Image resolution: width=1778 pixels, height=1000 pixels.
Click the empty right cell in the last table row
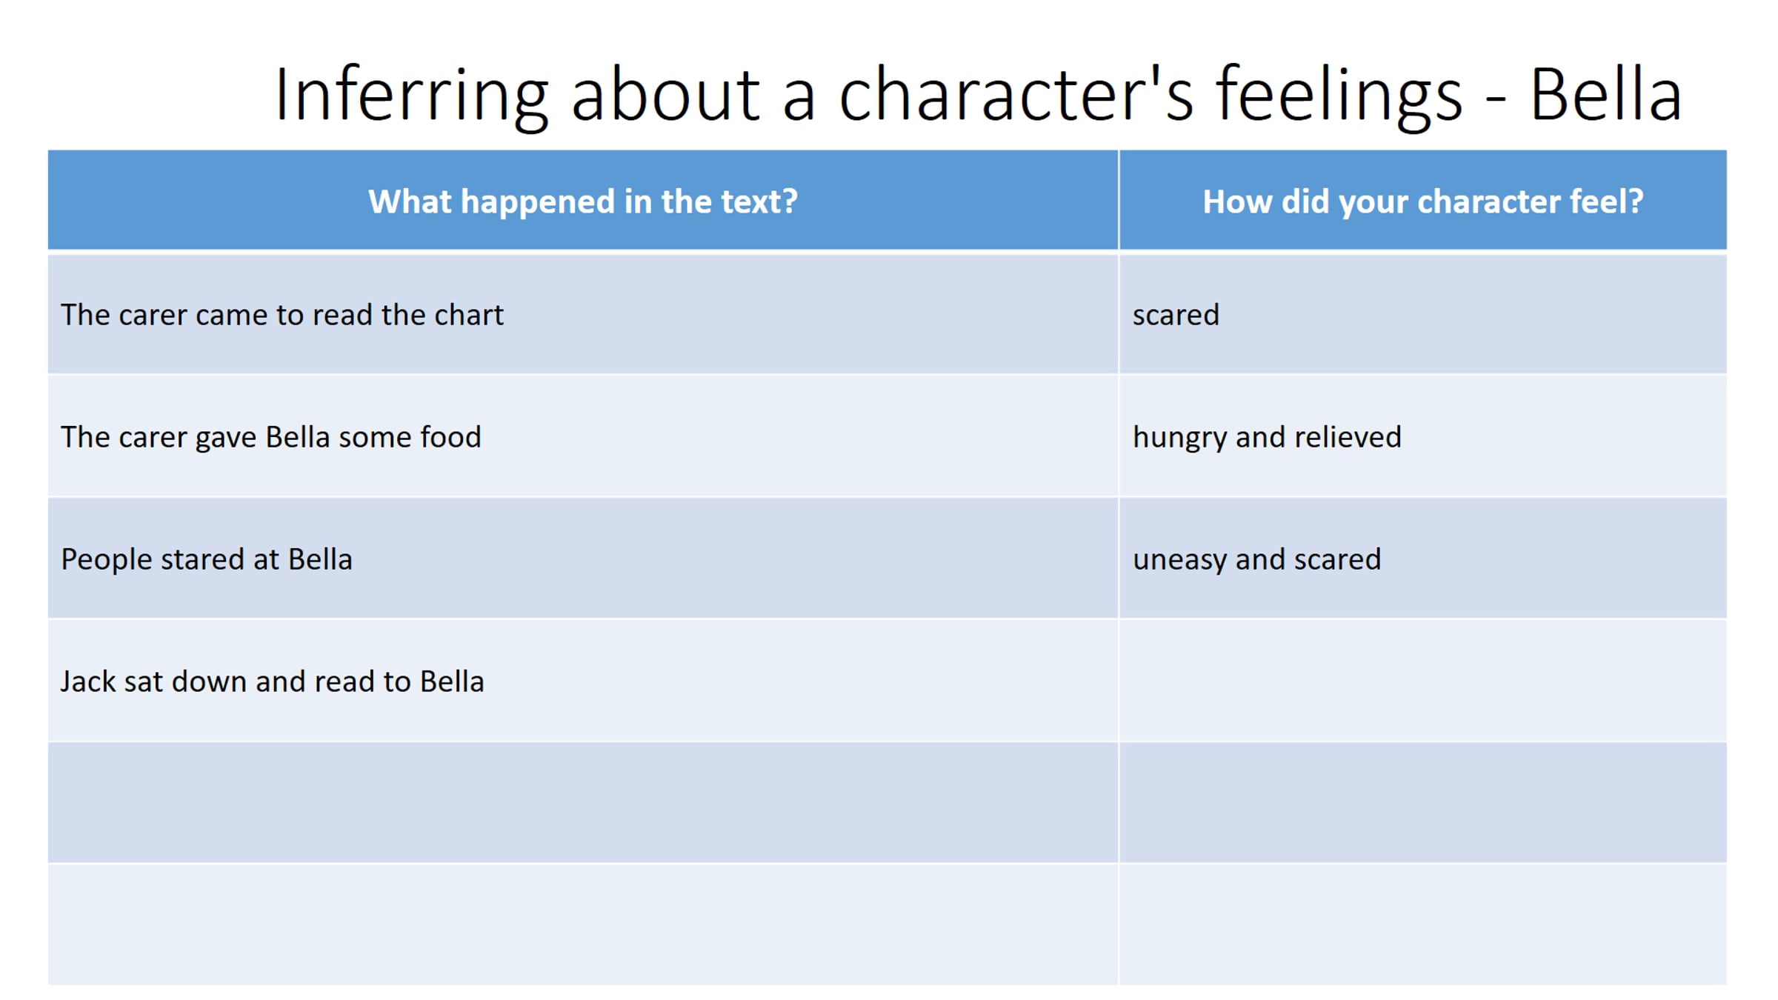[x=1422, y=924]
